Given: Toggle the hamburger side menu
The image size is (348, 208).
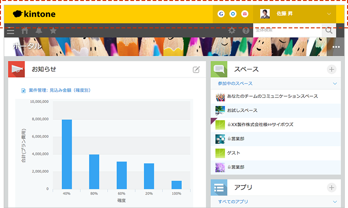Looking at the screenshot, I should point(10,31).
